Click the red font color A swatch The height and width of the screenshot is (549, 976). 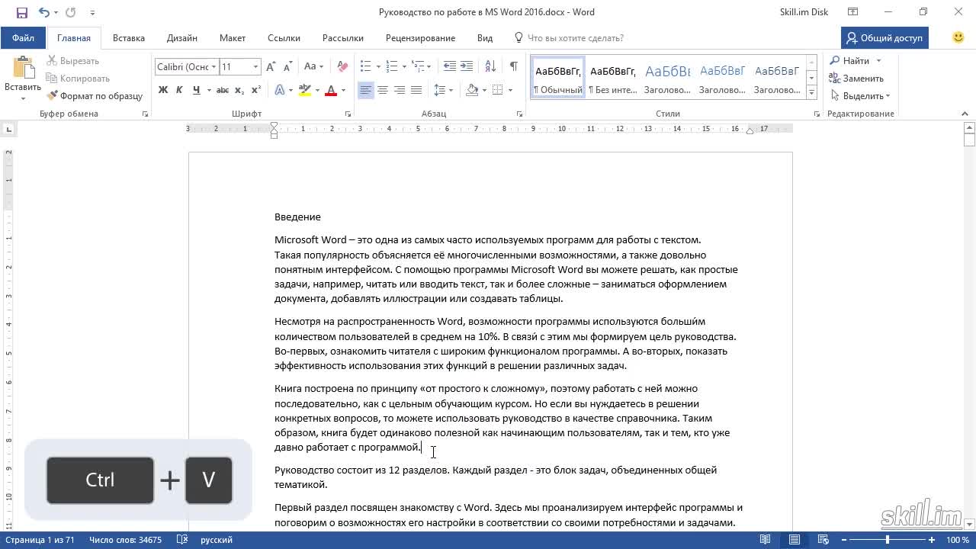[x=331, y=90]
